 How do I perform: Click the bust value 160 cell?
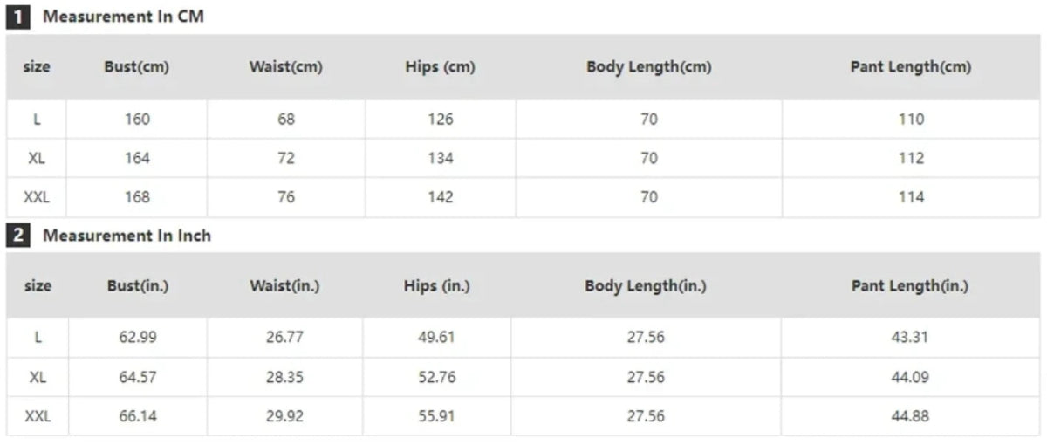(x=137, y=120)
